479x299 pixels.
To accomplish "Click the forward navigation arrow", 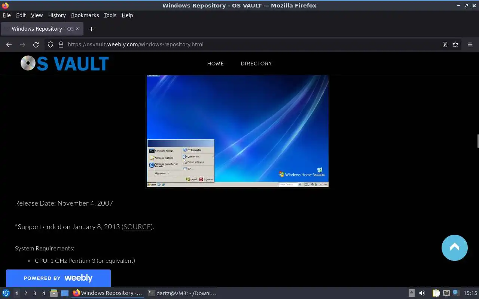I will click(22, 44).
